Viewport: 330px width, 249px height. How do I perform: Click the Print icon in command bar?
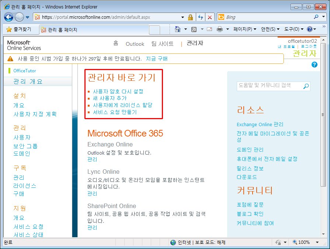pyautogui.click(x=220, y=29)
